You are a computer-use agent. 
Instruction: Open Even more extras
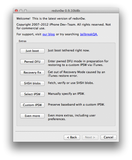click(x=32, y=116)
